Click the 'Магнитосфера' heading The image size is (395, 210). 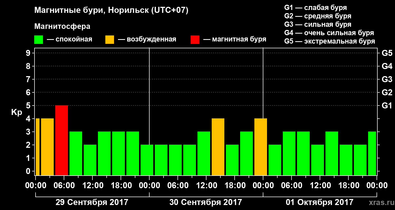tap(62, 27)
